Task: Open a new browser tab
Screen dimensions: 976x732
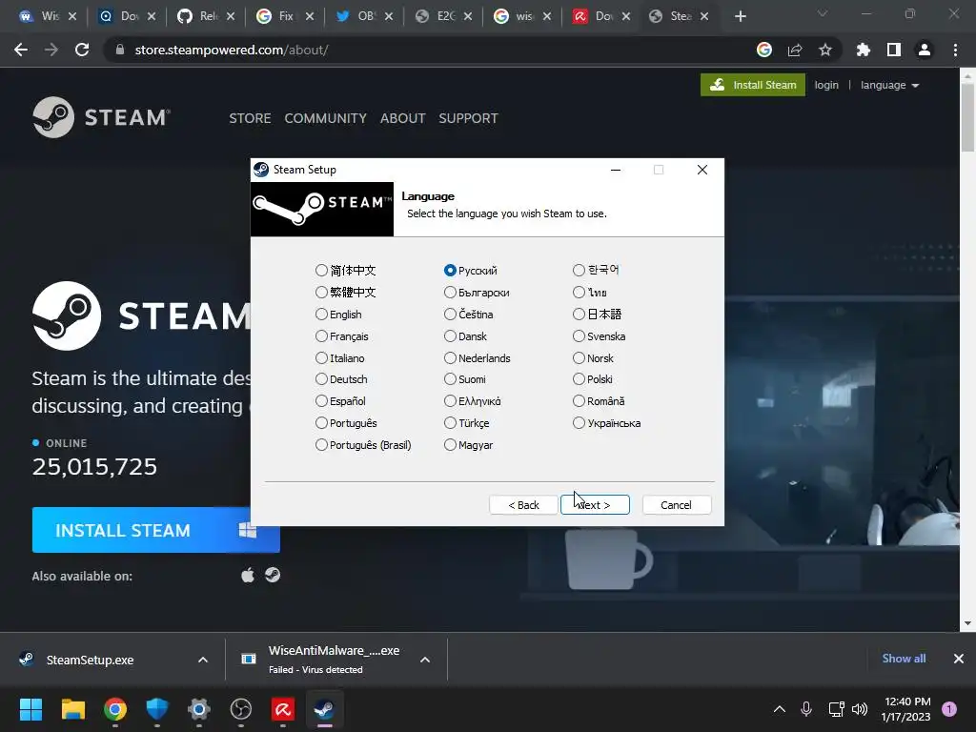Action: [x=740, y=16]
